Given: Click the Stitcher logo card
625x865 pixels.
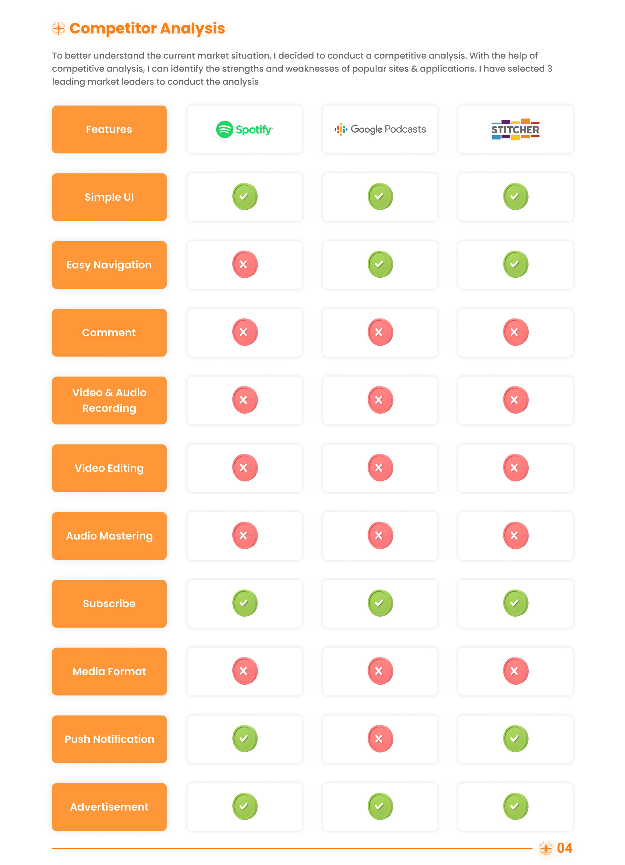Looking at the screenshot, I should (515, 129).
